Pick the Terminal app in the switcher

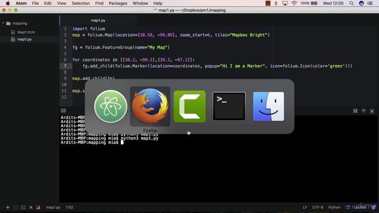(x=229, y=106)
